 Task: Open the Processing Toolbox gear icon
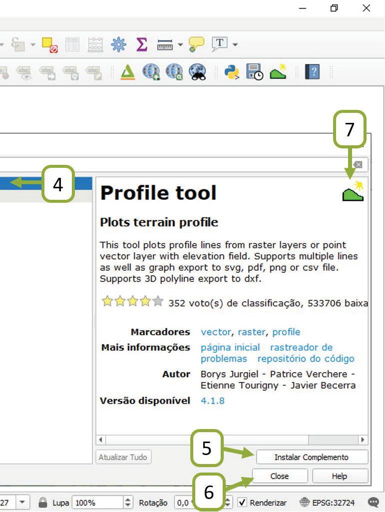point(118,44)
